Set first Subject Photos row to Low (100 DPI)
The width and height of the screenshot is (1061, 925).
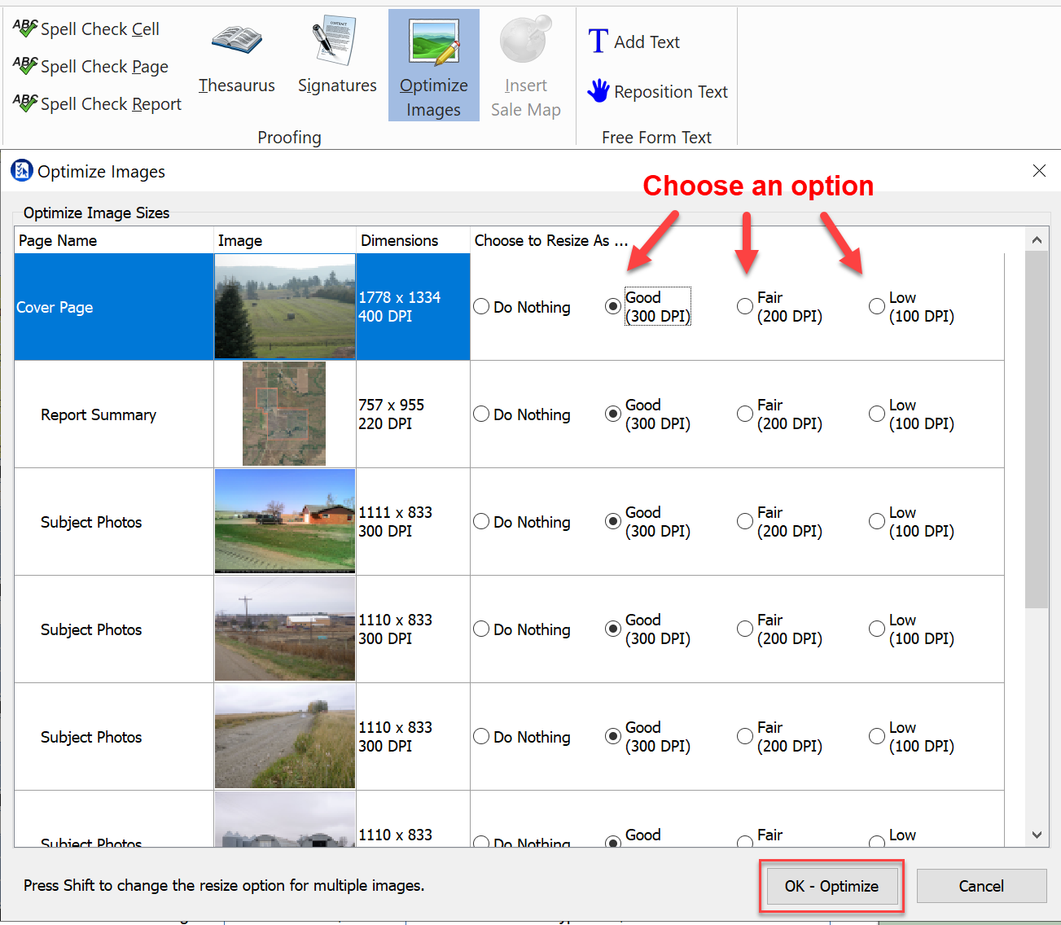point(877,522)
